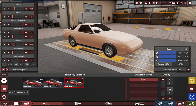Click the side view arrow-to-bar icon
The image size is (196, 106).
pyautogui.click(x=170, y=3)
